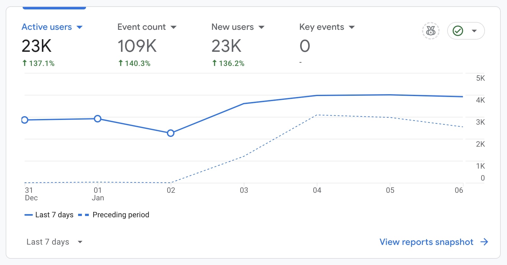Click the Active users value 23K
This screenshot has height=265, width=507.
click(x=37, y=46)
